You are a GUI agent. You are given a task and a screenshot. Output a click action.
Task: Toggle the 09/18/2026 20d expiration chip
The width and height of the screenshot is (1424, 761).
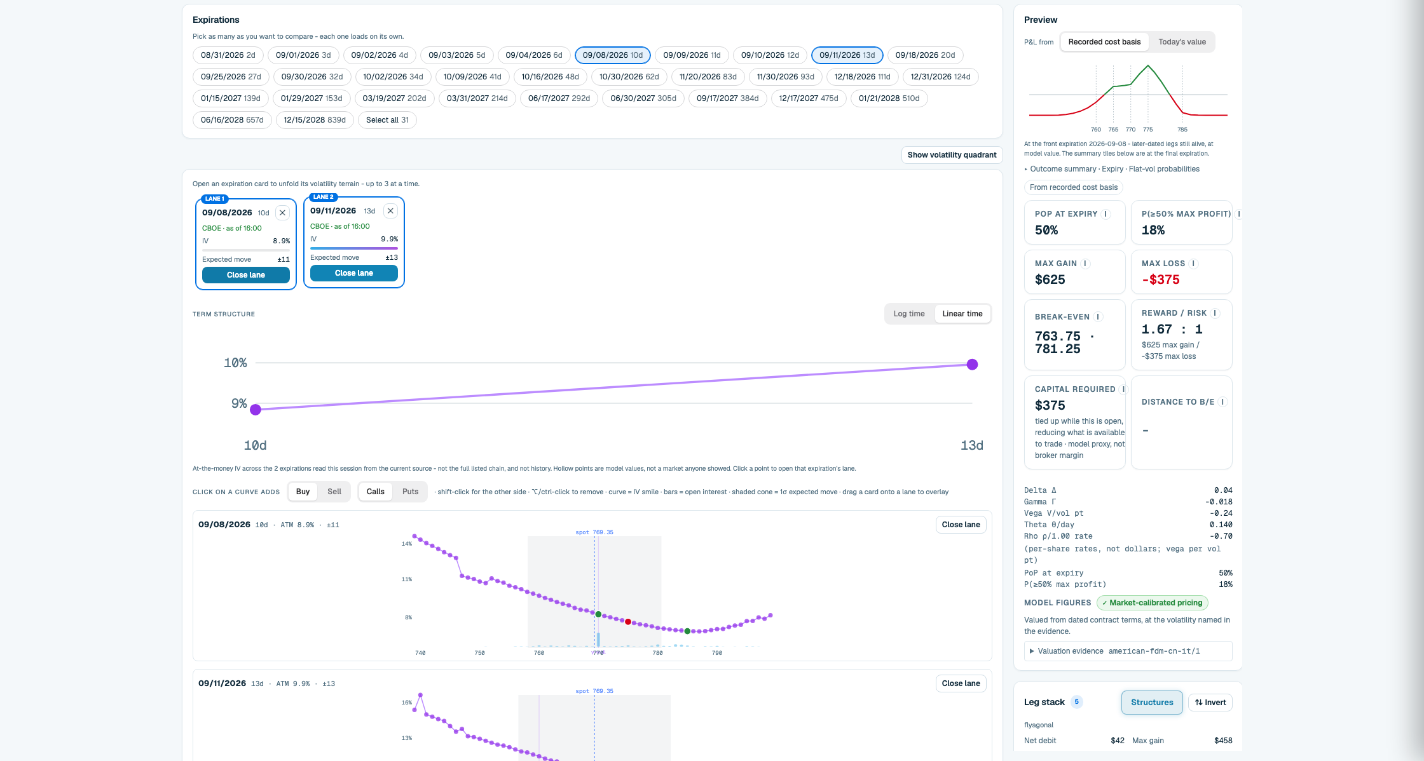[926, 55]
